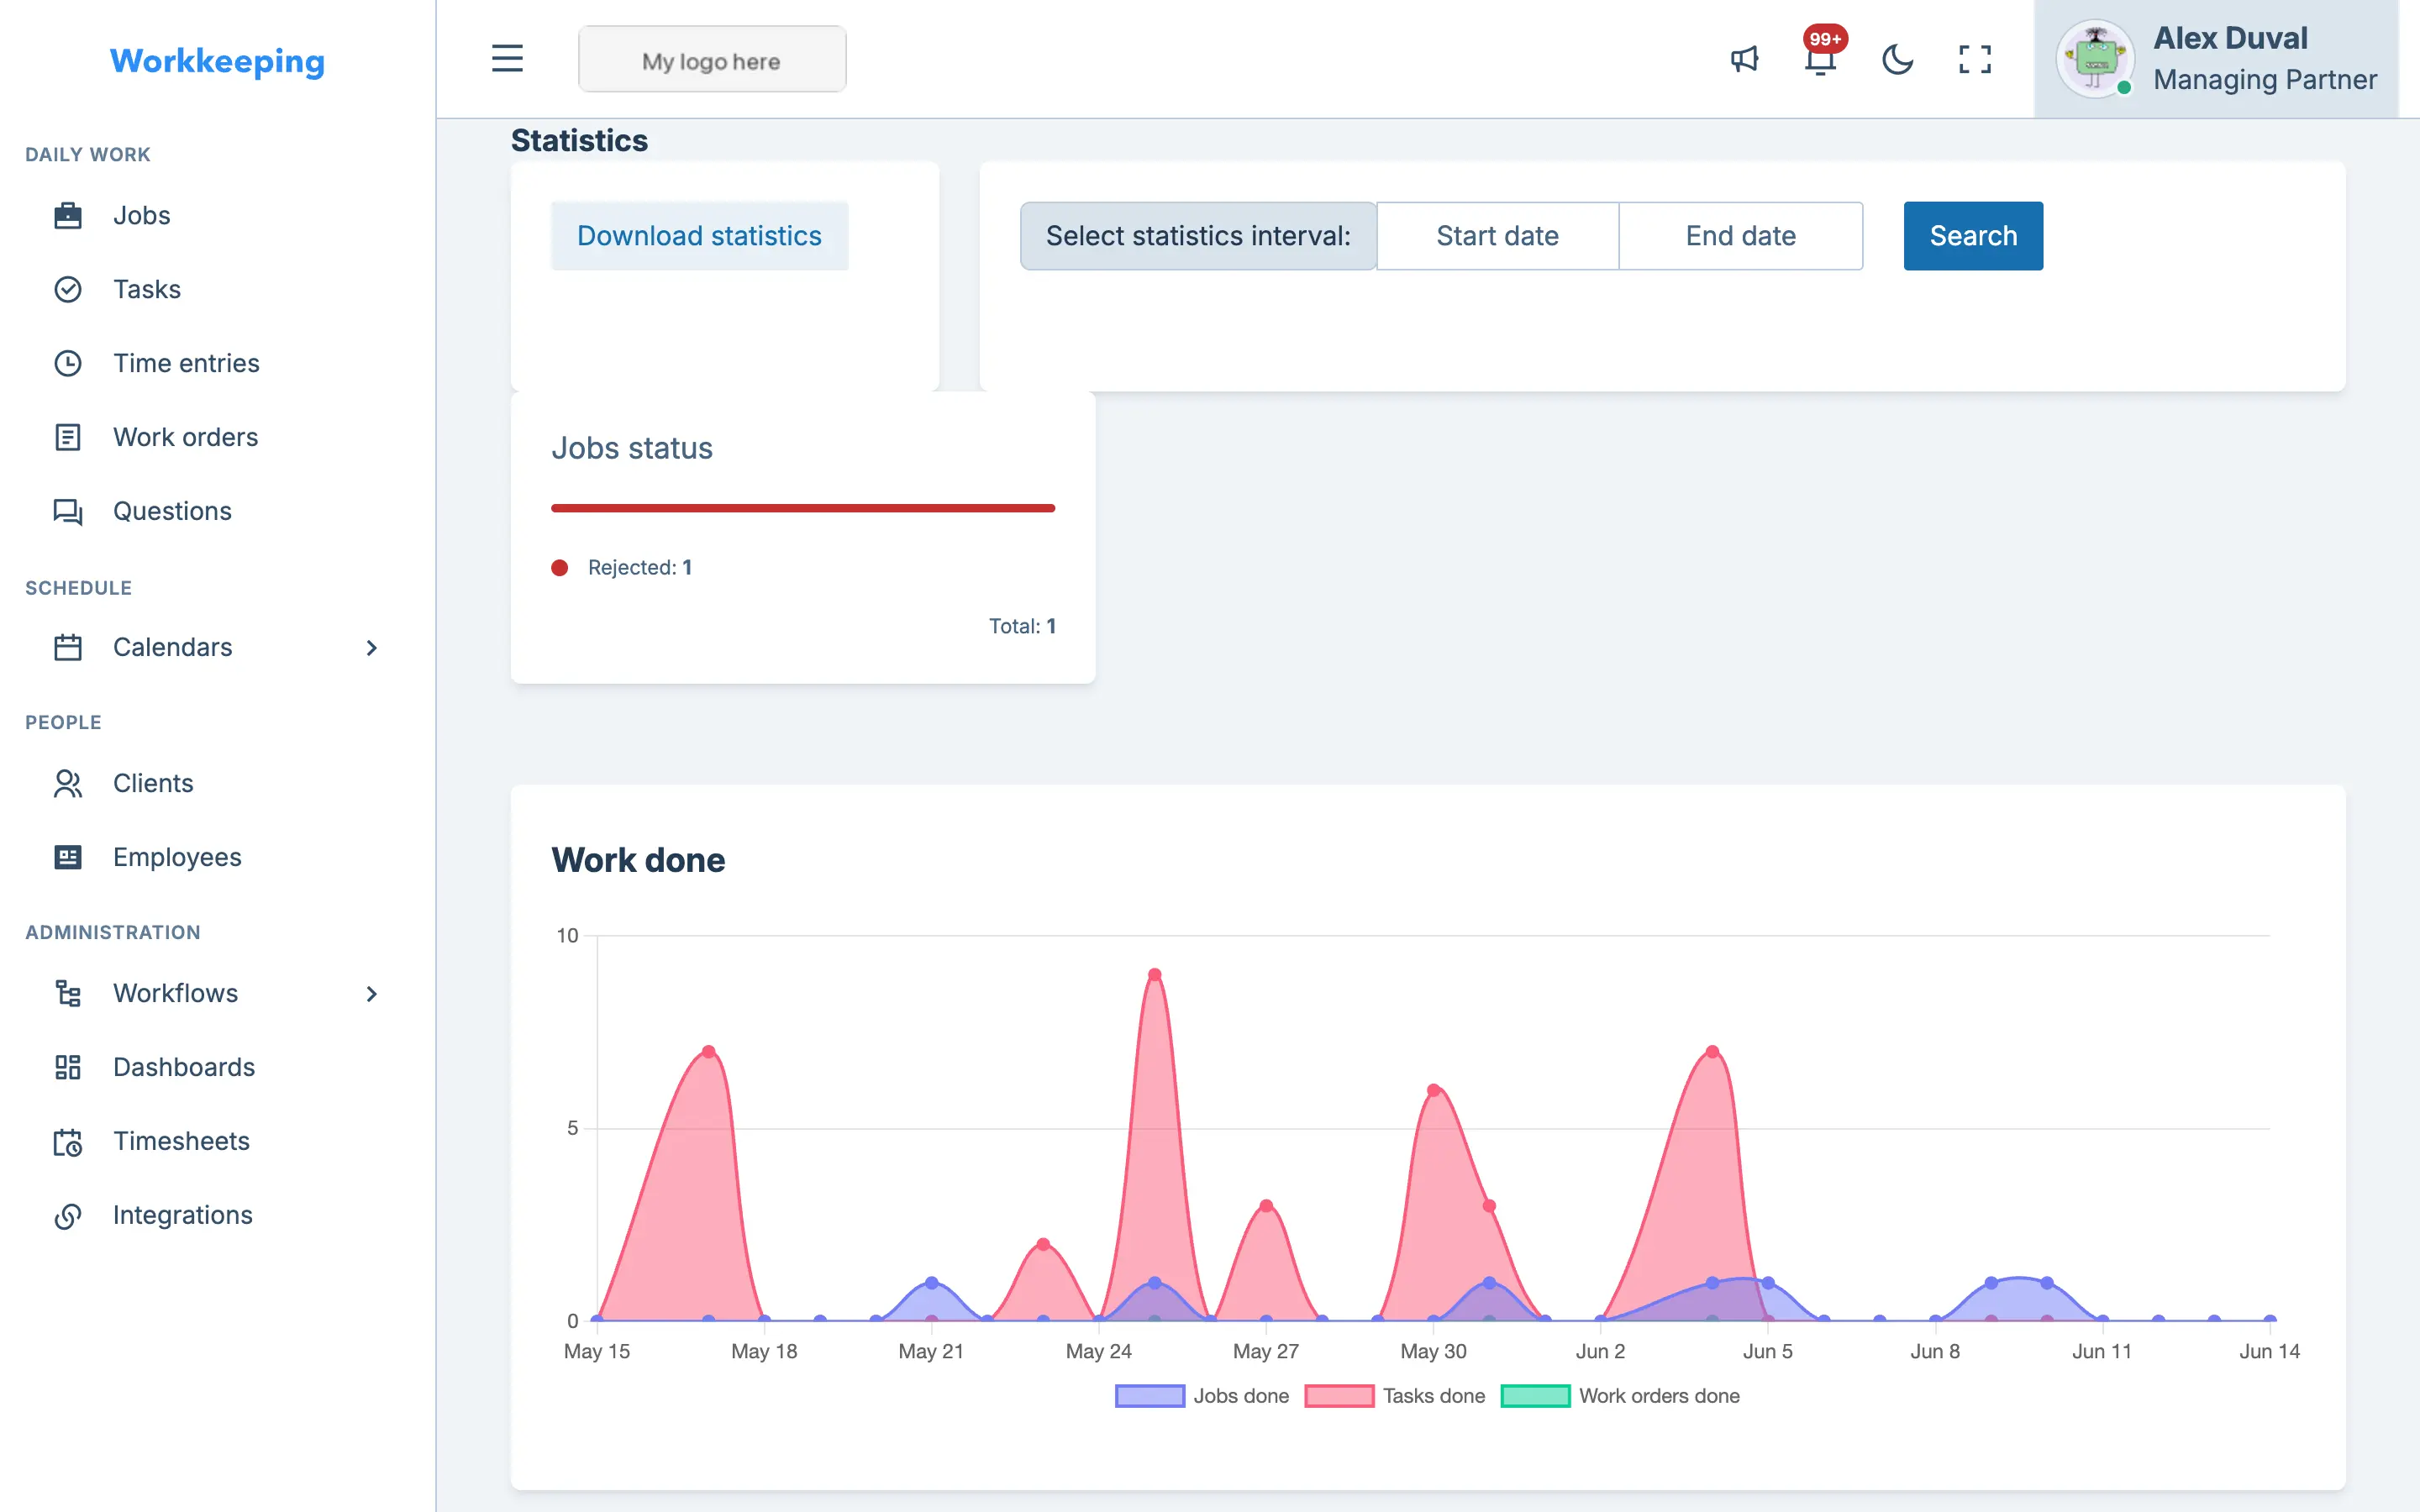Click the Clients people icon
2420x1512 pixels.
(68, 783)
